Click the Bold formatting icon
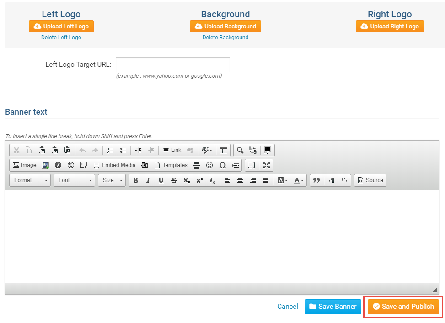The width and height of the screenshot is (445, 323). tap(135, 180)
